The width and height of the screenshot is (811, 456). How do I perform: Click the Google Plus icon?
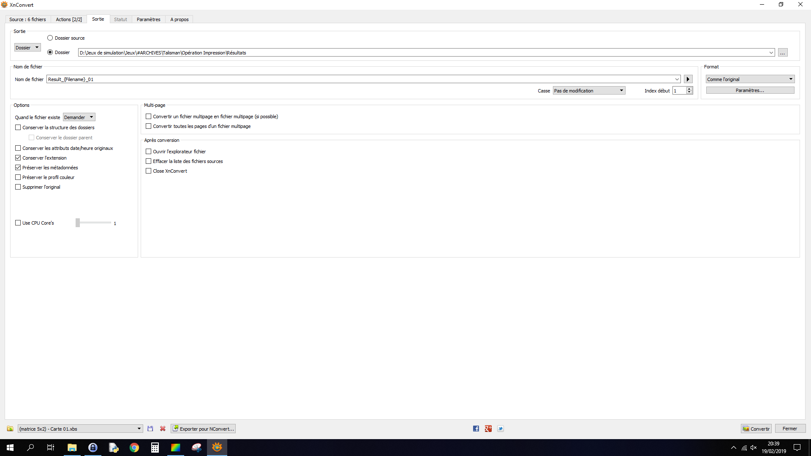pyautogui.click(x=488, y=429)
